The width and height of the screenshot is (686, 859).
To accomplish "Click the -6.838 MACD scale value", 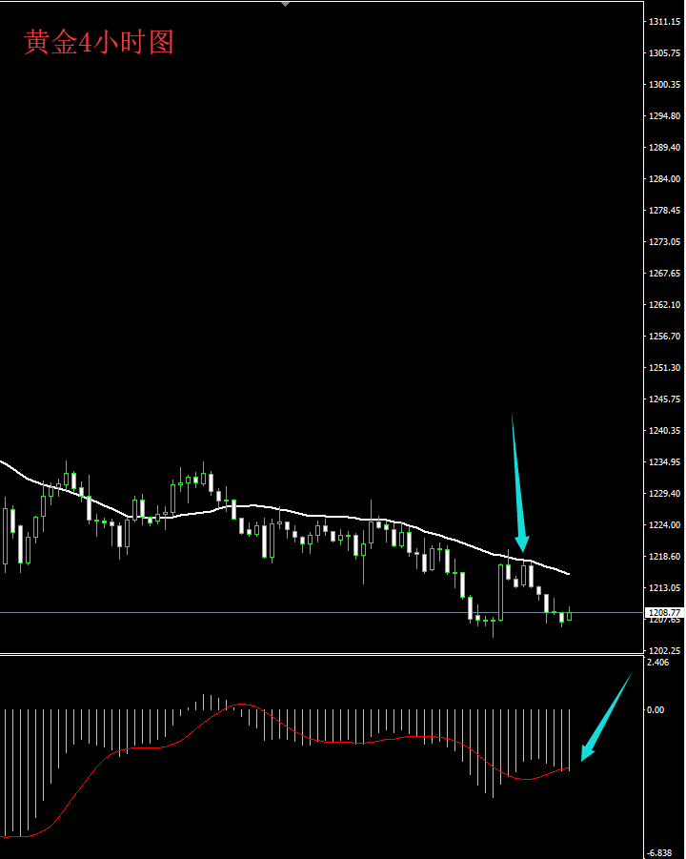I will tap(658, 853).
